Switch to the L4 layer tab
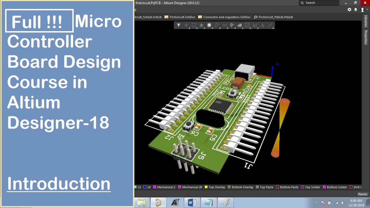 pos(147,187)
